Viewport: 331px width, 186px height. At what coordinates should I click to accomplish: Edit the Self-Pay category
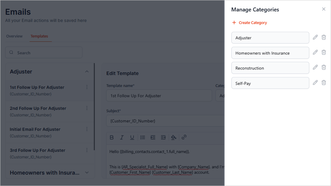tap(315, 82)
